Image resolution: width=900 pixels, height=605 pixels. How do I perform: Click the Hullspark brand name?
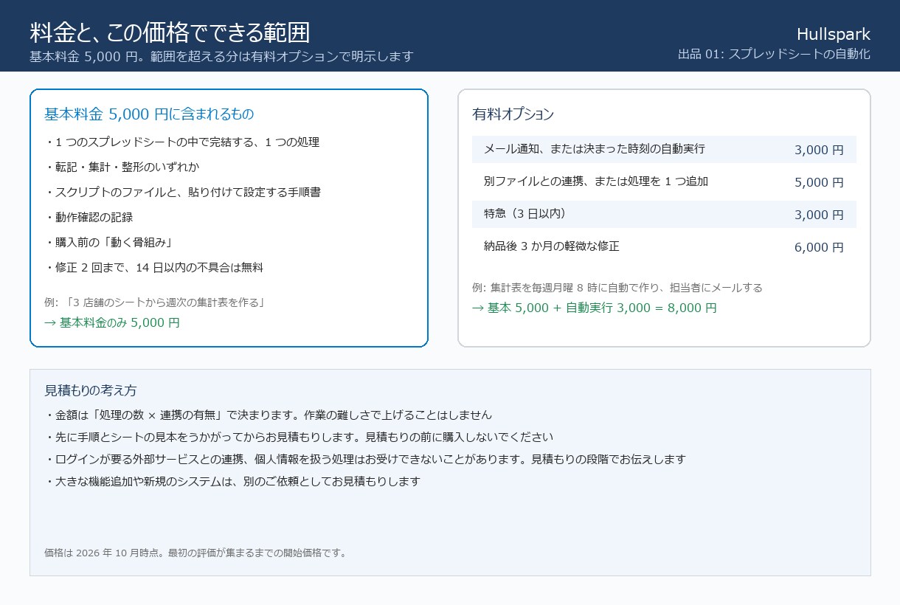pyautogui.click(x=834, y=34)
